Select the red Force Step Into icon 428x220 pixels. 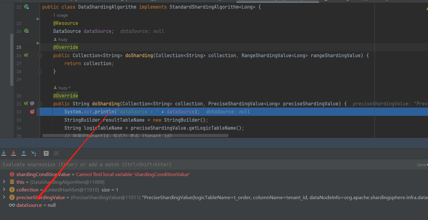[x=14, y=153]
